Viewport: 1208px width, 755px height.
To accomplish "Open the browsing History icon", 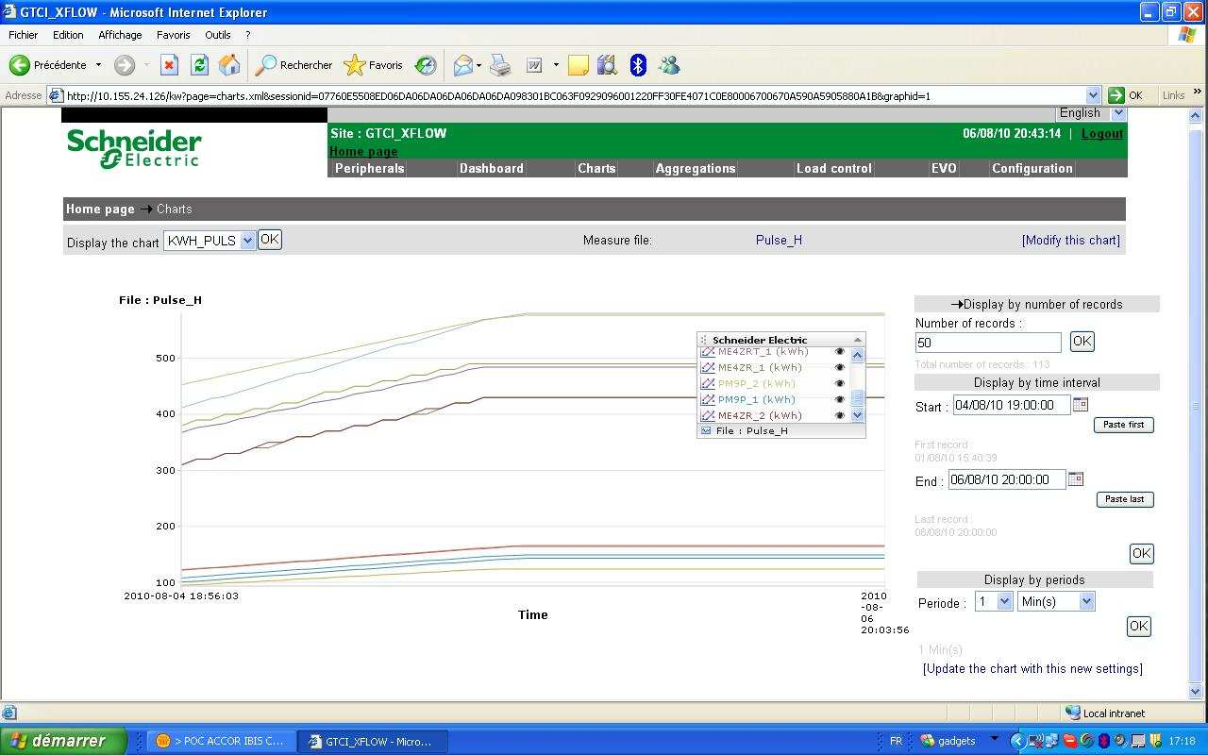I will tap(426, 65).
